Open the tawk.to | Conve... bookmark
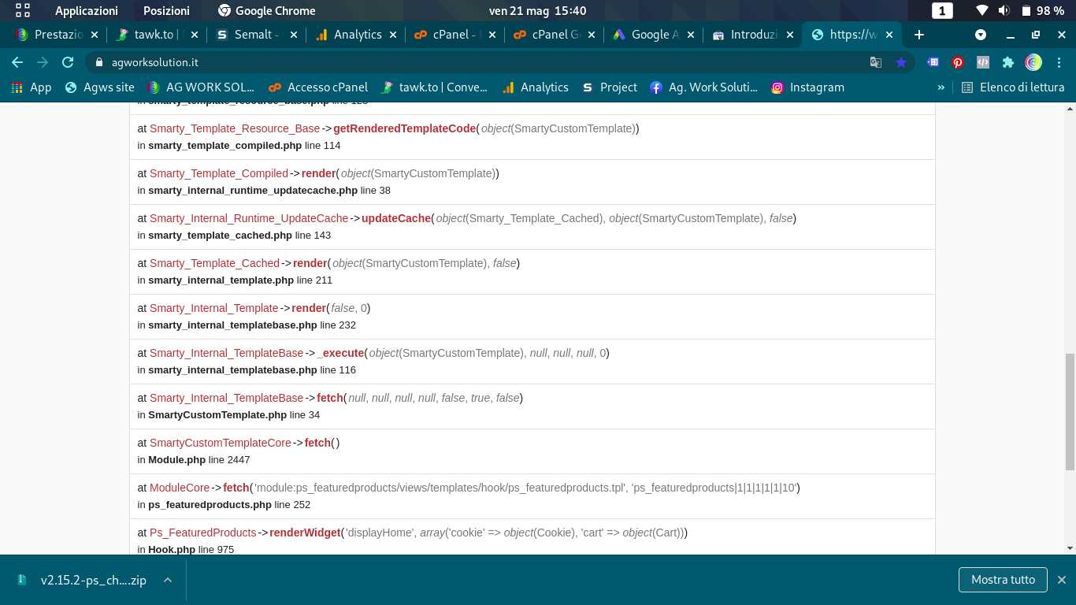 434,87
